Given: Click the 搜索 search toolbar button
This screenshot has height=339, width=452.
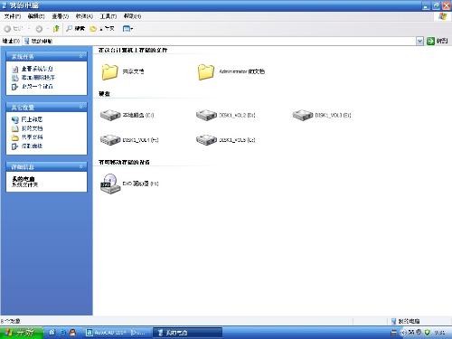Looking at the screenshot, I should (76, 29).
